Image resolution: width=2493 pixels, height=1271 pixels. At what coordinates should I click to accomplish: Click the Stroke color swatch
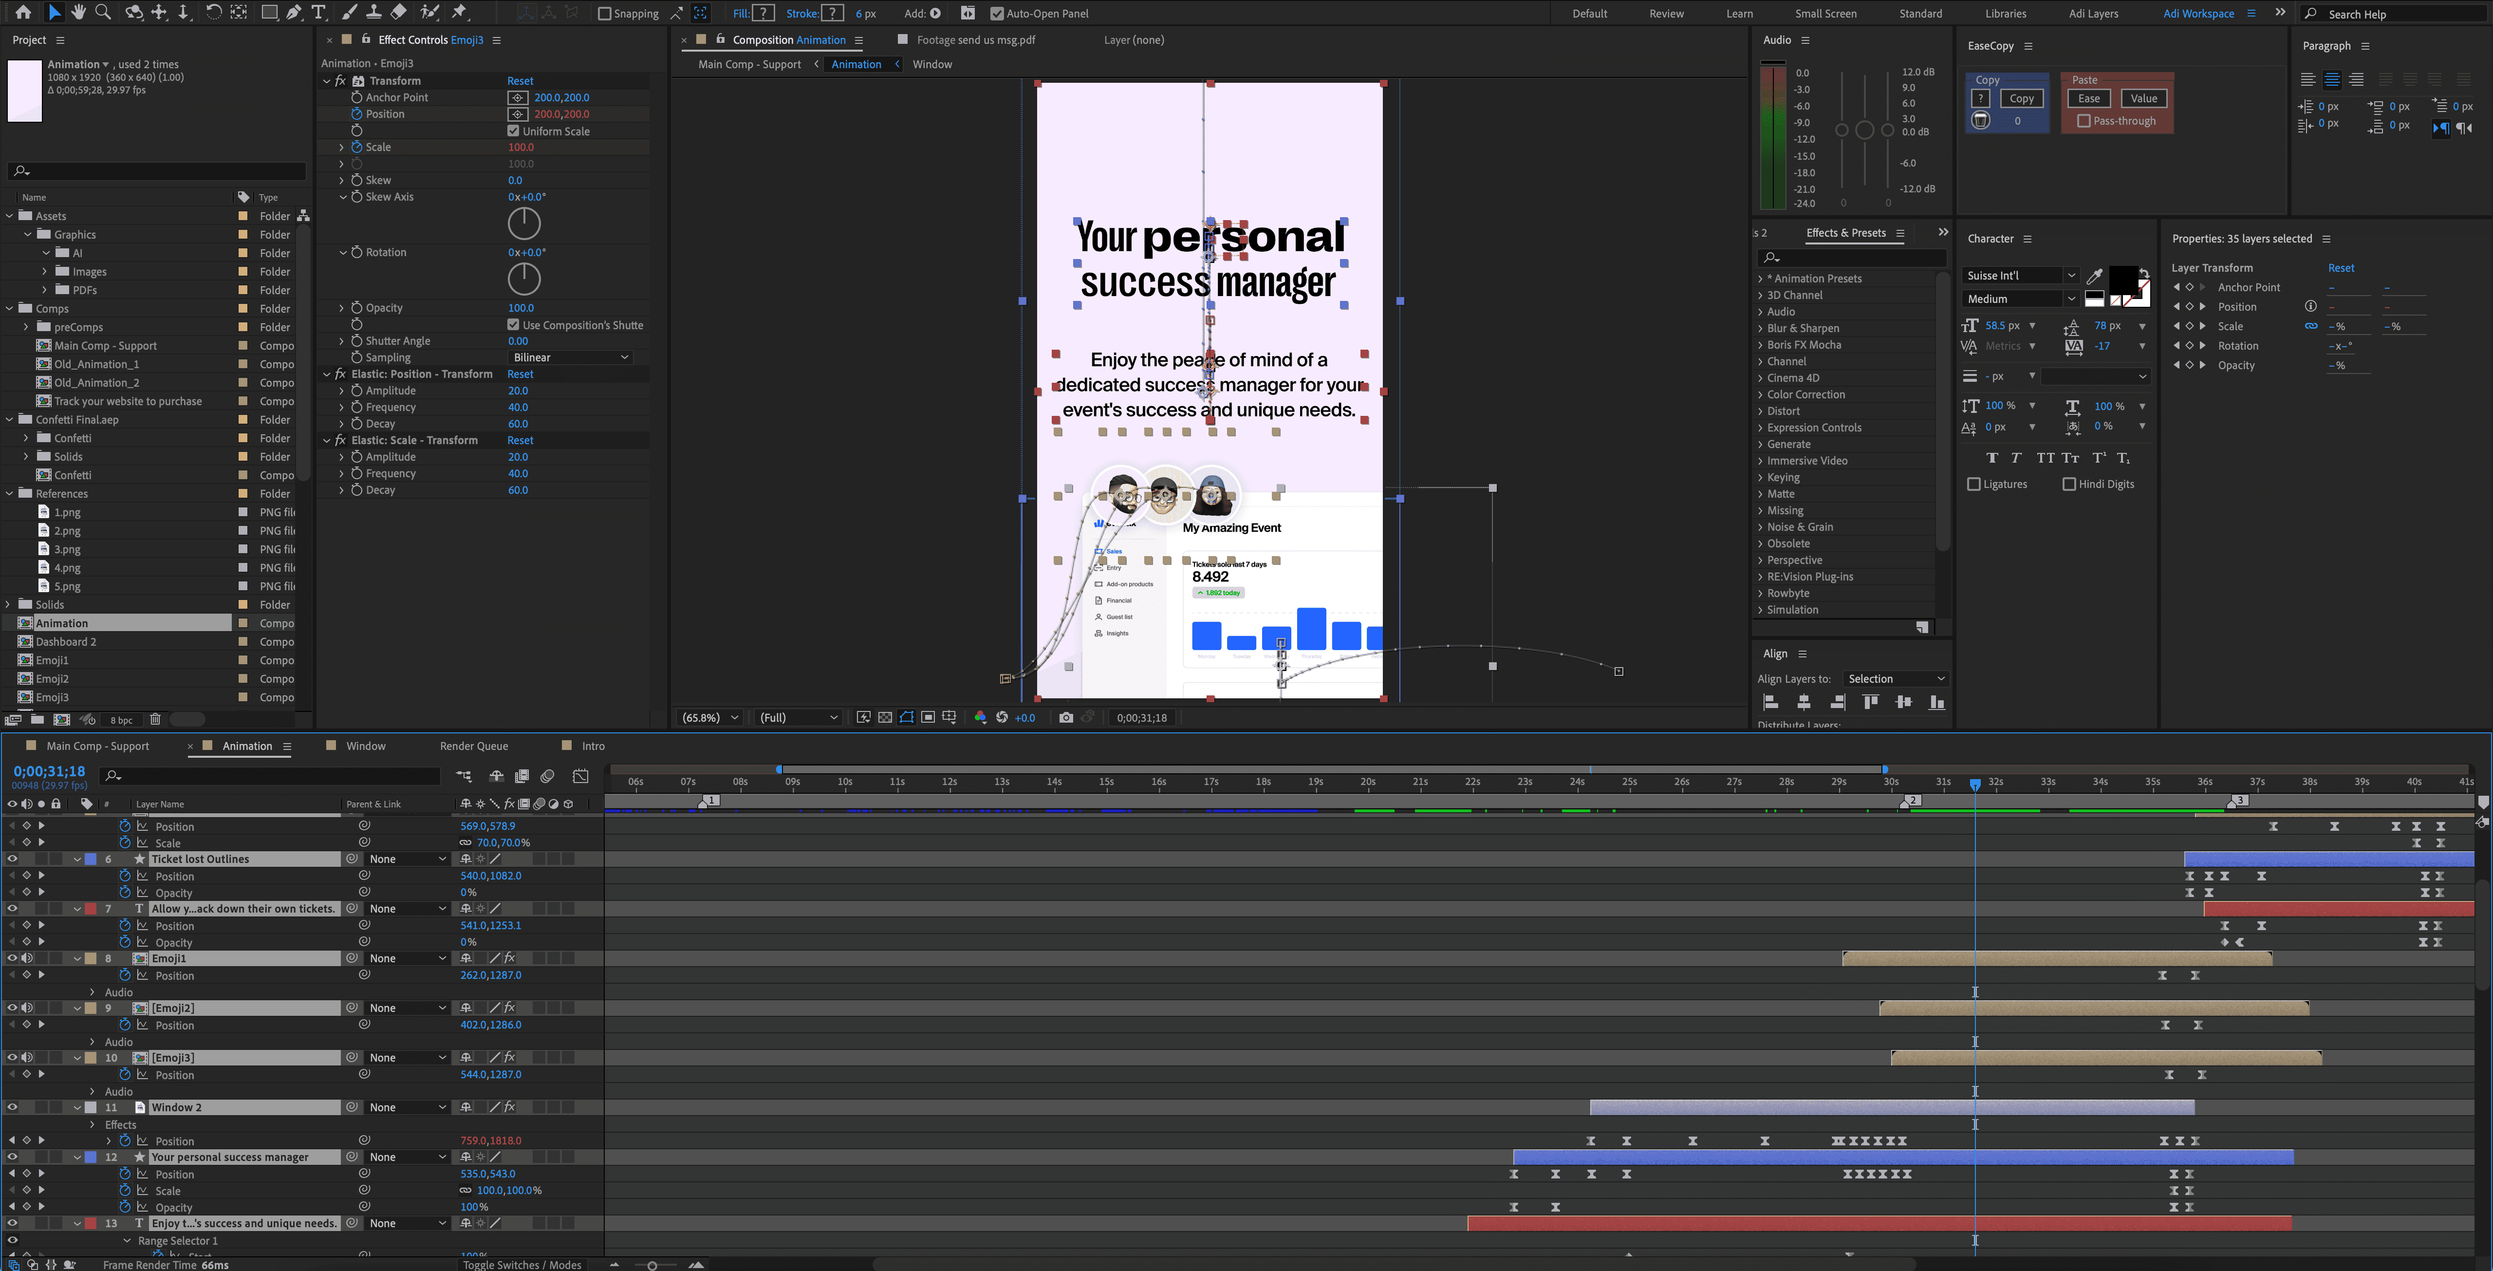coord(832,14)
